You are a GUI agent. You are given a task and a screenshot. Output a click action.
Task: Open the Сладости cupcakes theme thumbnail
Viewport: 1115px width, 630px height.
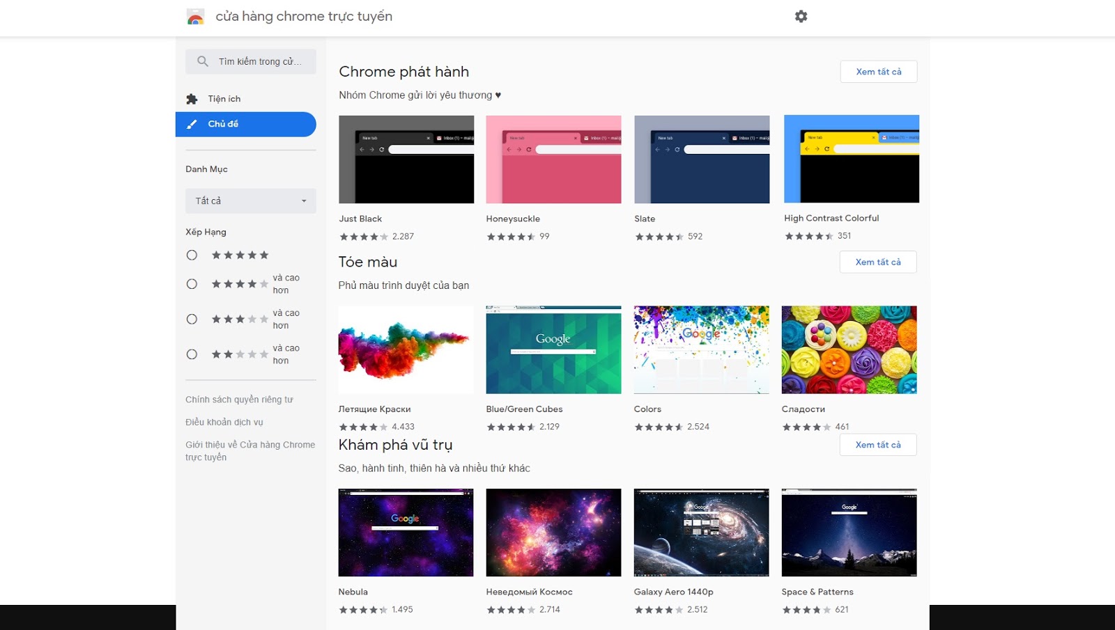pos(849,349)
